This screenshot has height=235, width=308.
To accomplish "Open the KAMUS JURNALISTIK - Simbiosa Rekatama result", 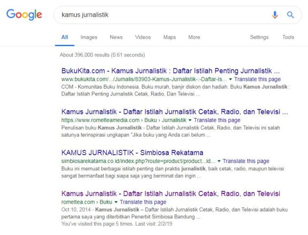I will [132, 152].
